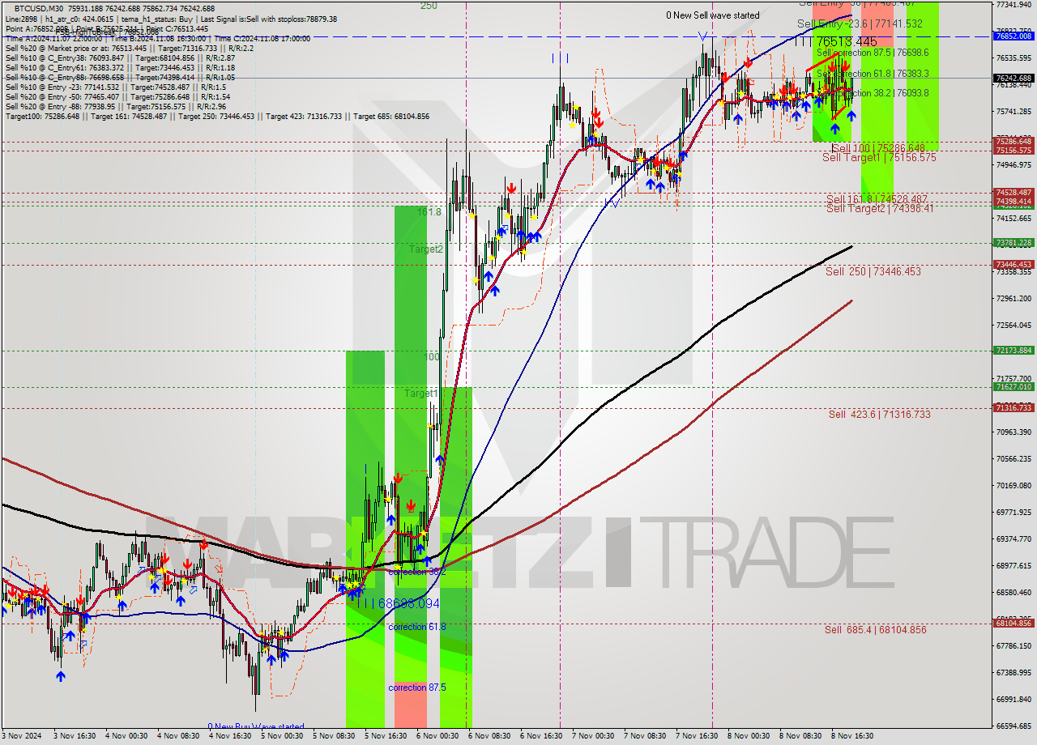Click the red 68104.856 price tag
The image size is (1037, 745).
[1014, 623]
